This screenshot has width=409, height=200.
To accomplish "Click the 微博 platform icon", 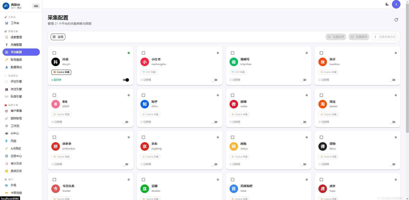I will point(234,104).
